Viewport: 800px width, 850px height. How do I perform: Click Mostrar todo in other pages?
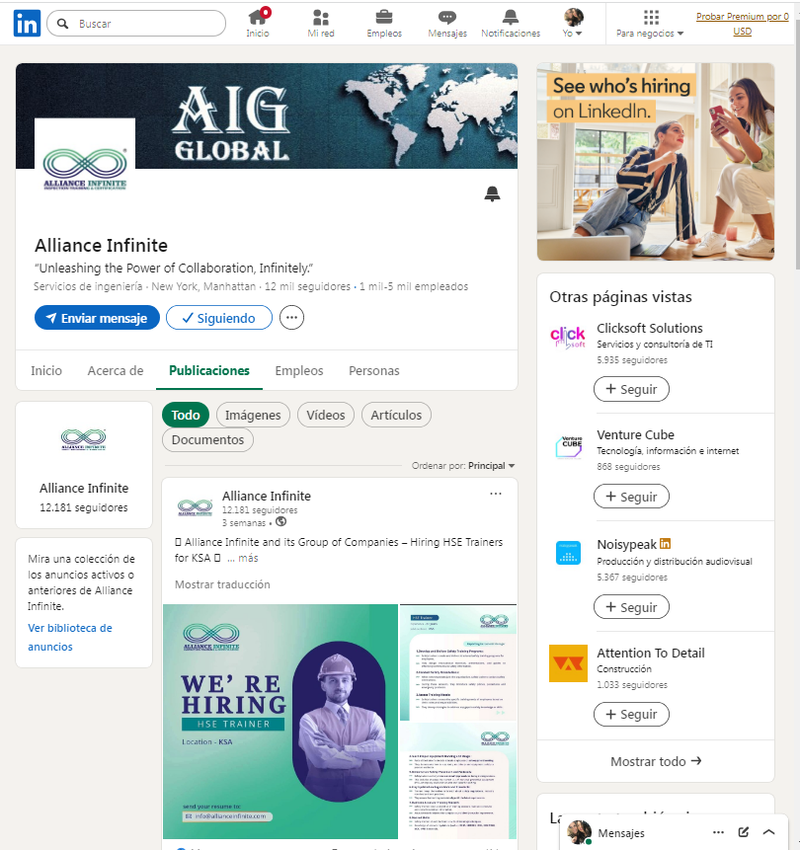tap(656, 761)
